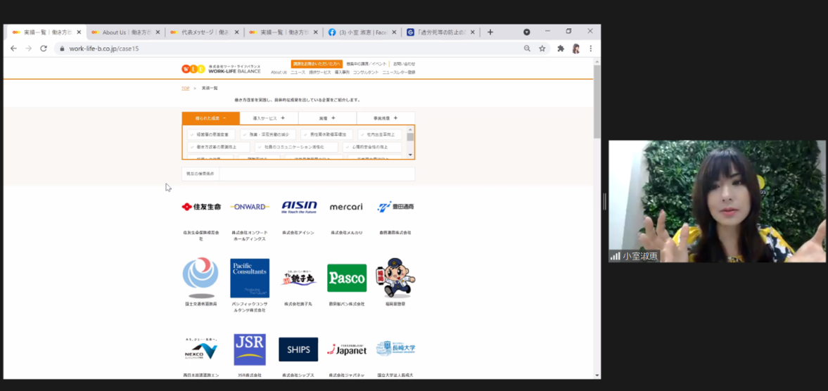Viewport: 828px width, 391px height.
Task: Click the browser forward arrow
Action: tap(29, 48)
